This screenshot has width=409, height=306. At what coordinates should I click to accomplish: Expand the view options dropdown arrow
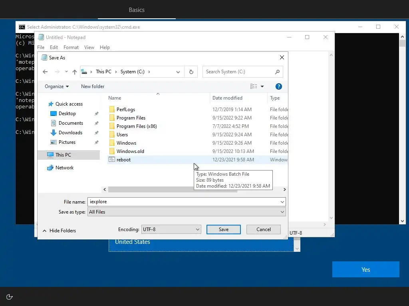click(x=262, y=86)
